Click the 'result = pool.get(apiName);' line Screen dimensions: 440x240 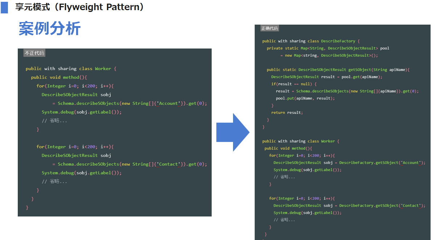[x=327, y=77]
